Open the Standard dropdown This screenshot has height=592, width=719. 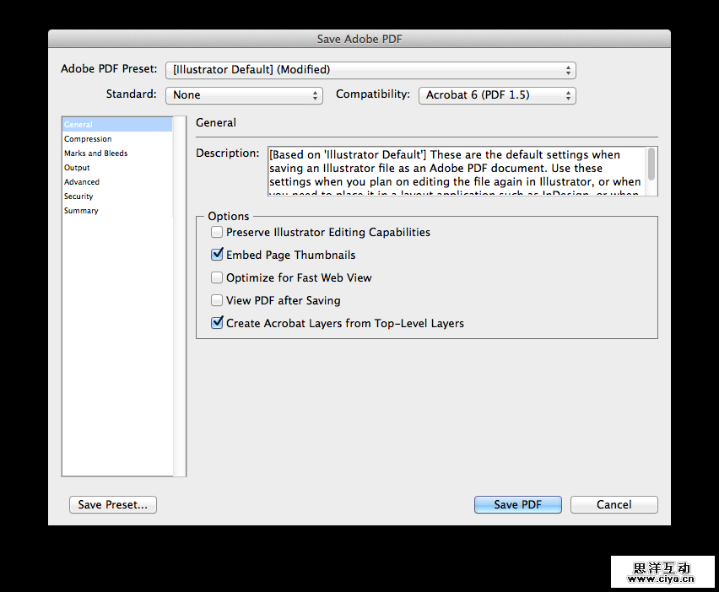click(244, 95)
